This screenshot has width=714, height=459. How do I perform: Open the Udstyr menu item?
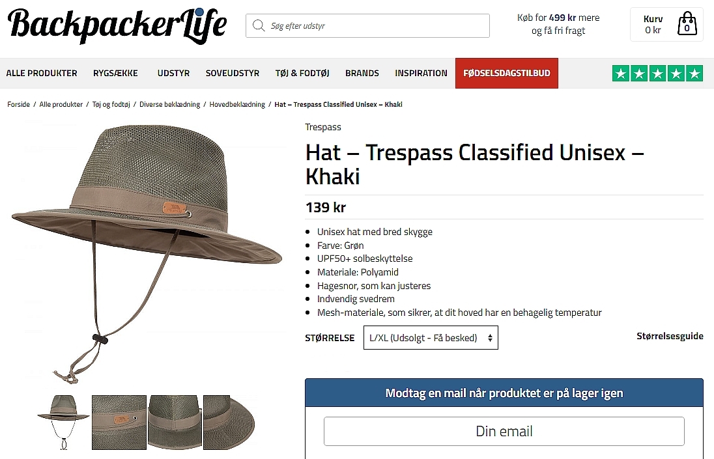[x=173, y=73]
